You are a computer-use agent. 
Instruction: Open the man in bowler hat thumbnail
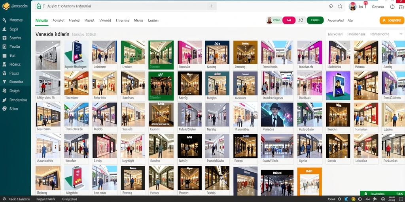point(277,114)
